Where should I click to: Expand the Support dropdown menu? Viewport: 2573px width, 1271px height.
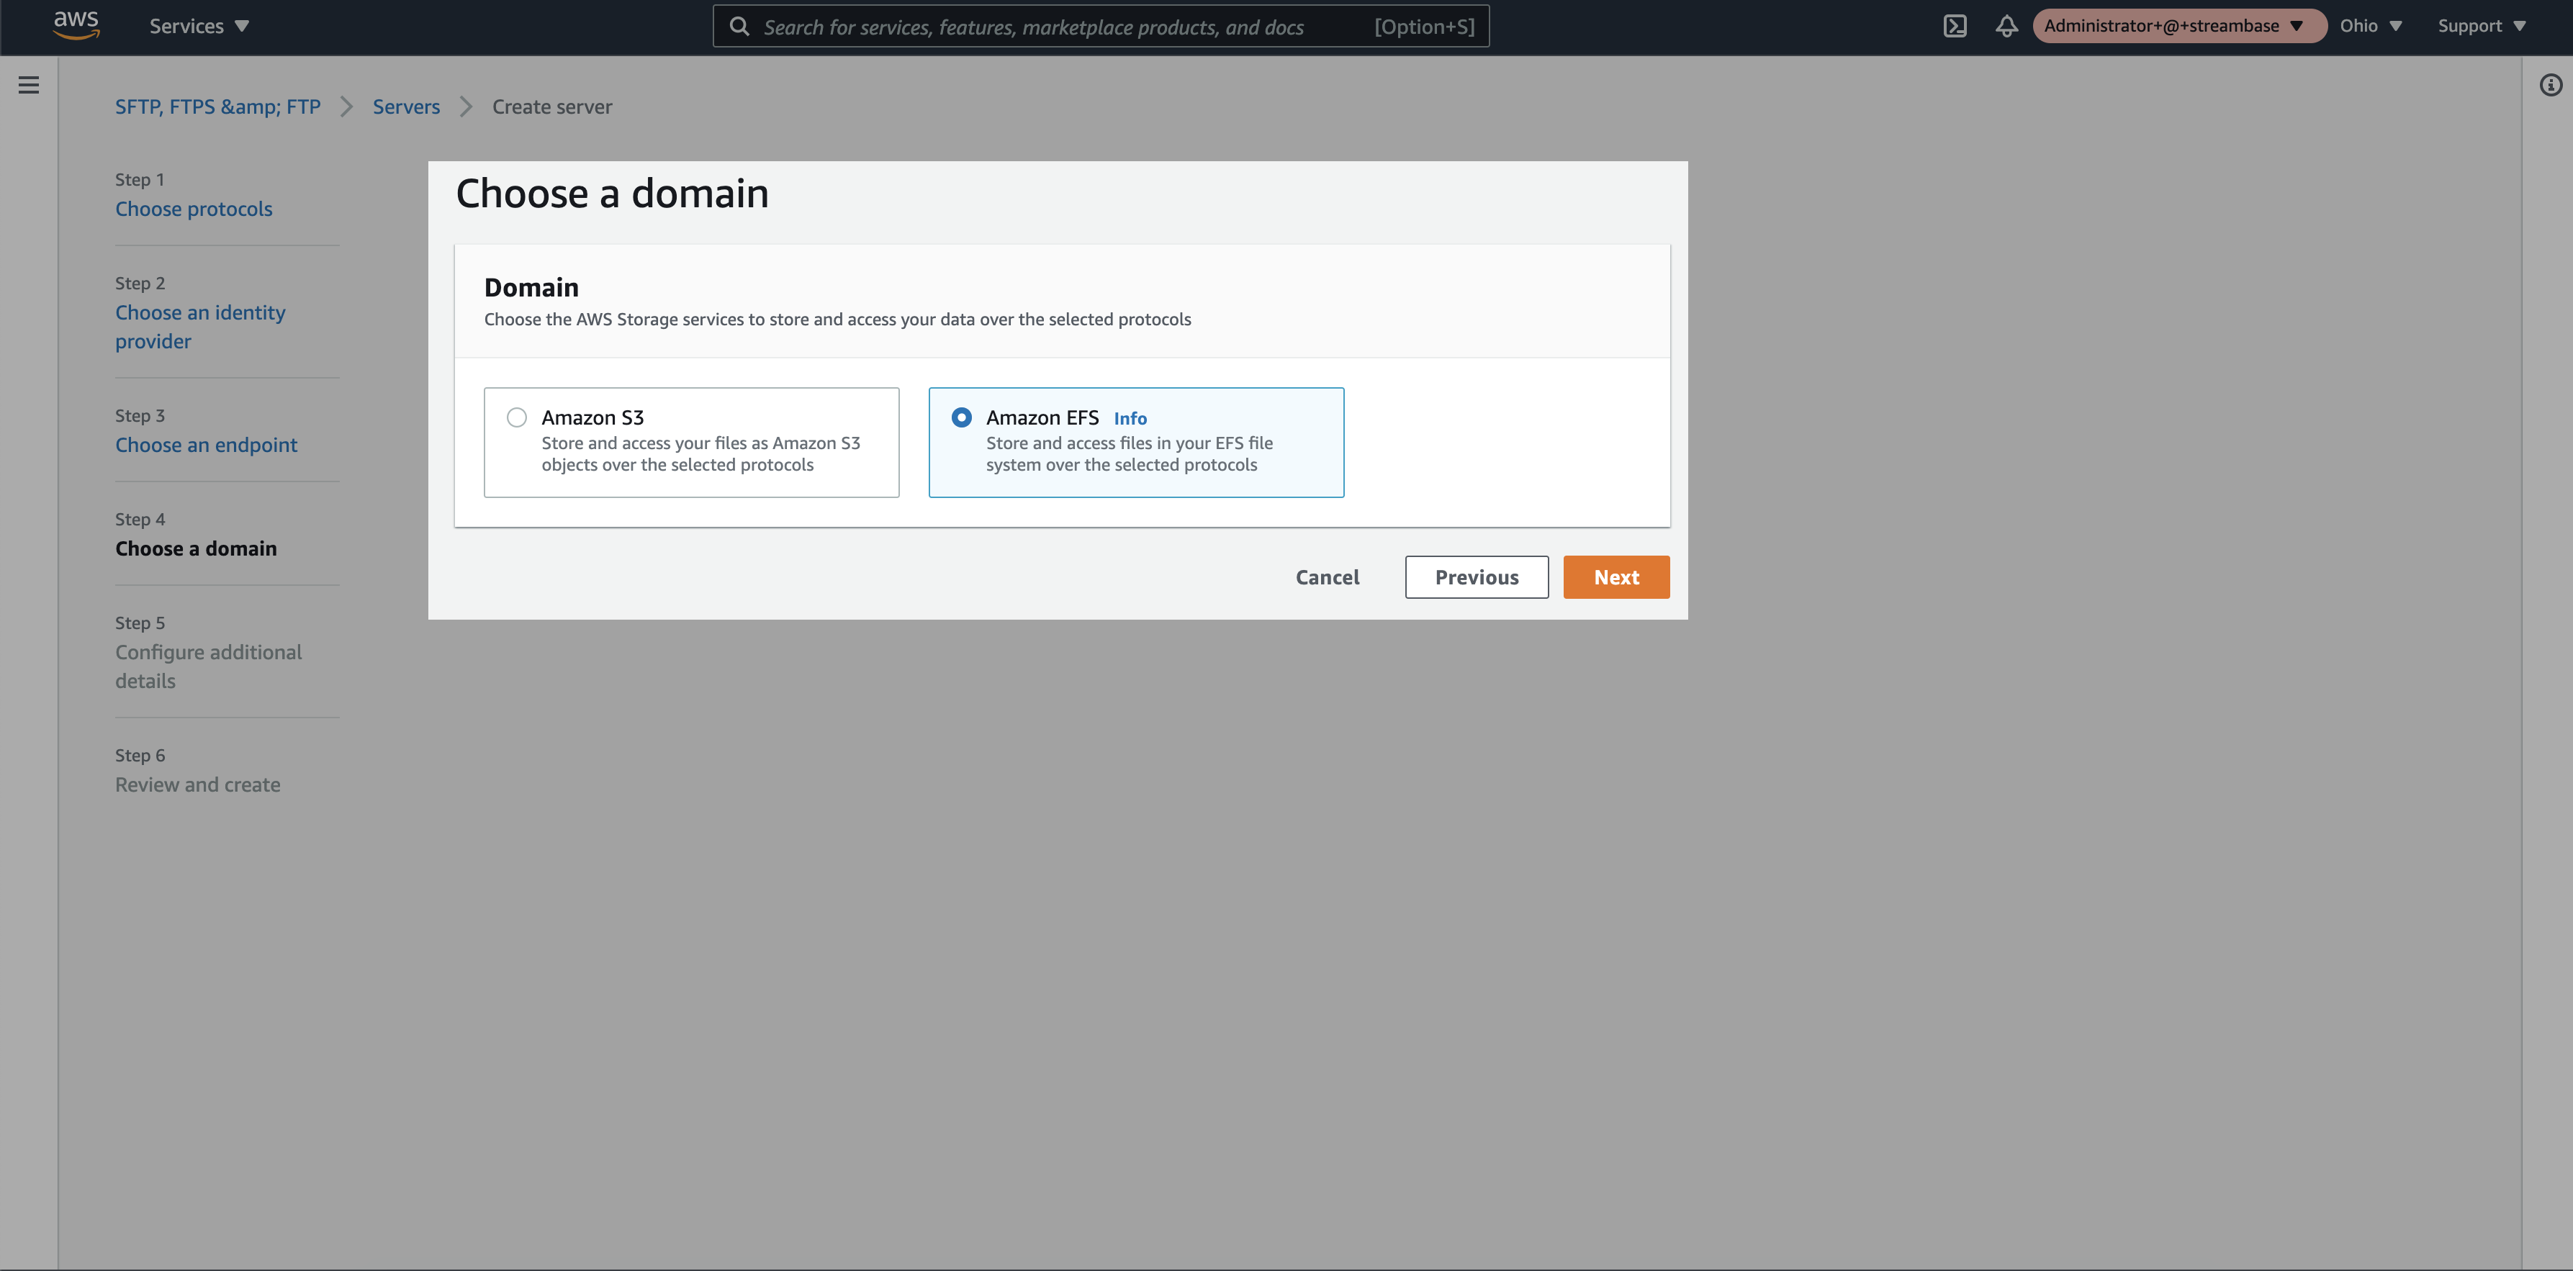[x=2481, y=26]
